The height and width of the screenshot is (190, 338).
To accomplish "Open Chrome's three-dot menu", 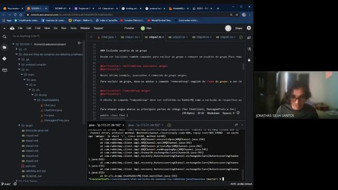I will [x=250, y=15].
